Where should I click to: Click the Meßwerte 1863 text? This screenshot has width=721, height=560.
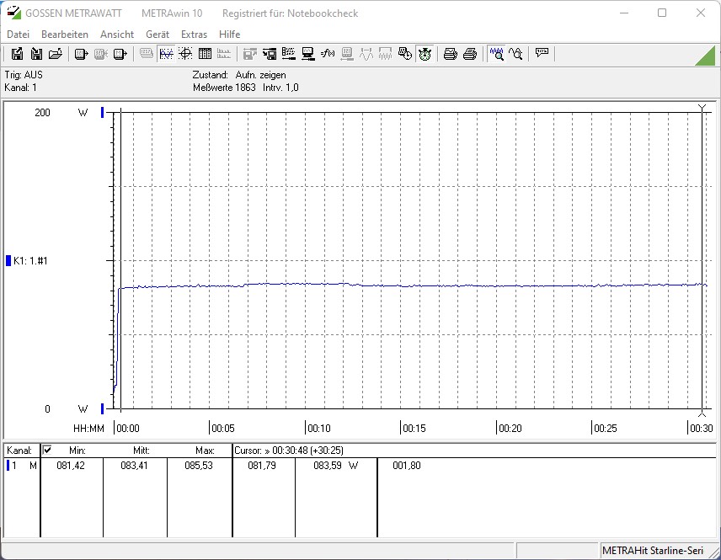tap(224, 88)
